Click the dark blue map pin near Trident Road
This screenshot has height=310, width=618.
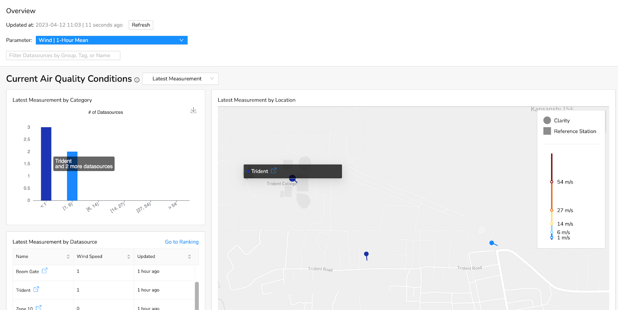[366, 255]
